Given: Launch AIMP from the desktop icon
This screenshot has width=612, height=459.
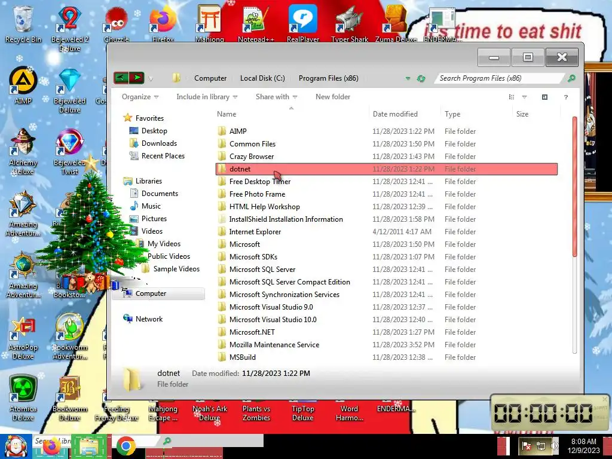Looking at the screenshot, I should pos(23,86).
